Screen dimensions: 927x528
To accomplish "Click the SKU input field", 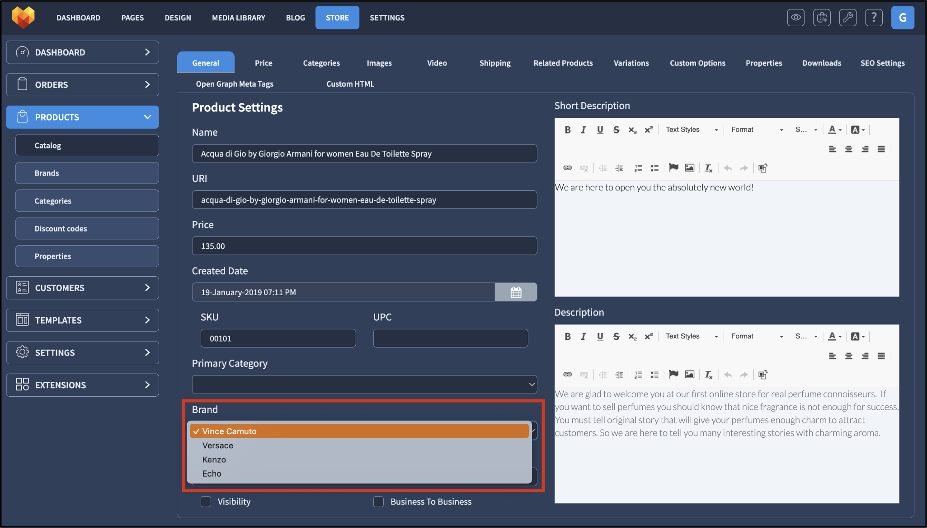I will click(278, 338).
